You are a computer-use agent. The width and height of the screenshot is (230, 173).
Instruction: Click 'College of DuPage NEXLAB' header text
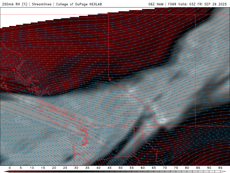coord(79,4)
